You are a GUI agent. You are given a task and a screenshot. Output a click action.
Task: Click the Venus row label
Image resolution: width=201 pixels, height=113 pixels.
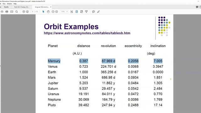coord(52,67)
